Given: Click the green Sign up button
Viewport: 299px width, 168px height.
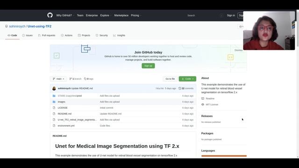Looking at the screenshot, I should [148, 66].
